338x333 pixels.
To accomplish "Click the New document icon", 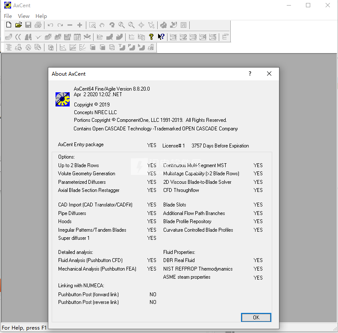I will [9, 25].
